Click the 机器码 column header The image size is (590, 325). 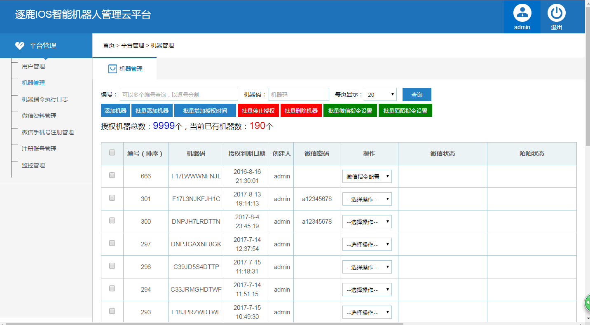(196, 153)
